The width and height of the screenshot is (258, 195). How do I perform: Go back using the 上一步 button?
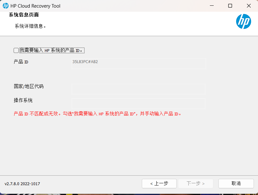coord(159,183)
